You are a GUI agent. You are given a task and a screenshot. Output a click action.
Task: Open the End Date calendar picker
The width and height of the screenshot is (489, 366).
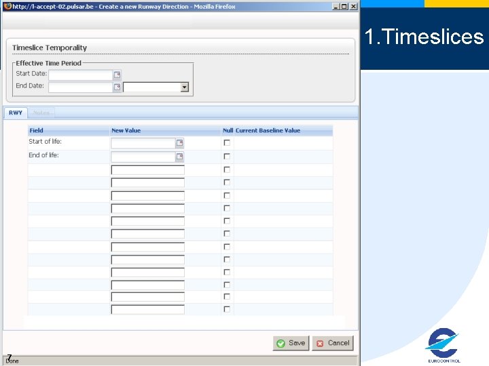tap(117, 87)
